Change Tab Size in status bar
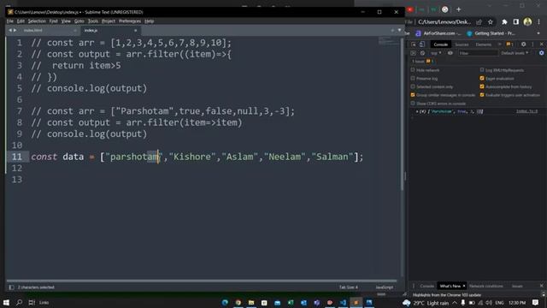 click(348, 287)
